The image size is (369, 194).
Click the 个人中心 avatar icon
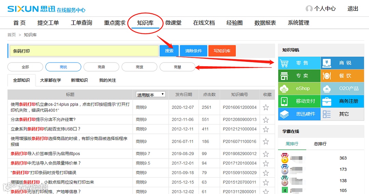(x=309, y=9)
